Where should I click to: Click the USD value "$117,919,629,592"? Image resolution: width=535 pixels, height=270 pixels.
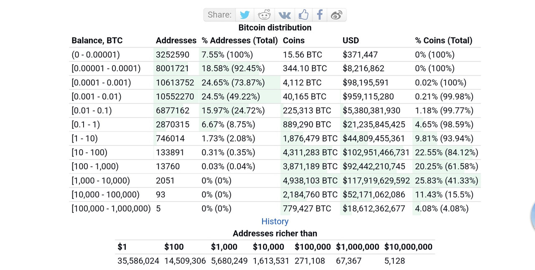pos(376,180)
